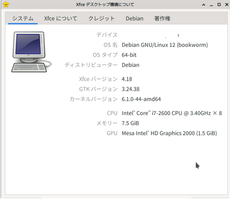The height and width of the screenshot is (199, 230).
Task: Switch to the クレジット tab
Action: pyautogui.click(x=101, y=18)
